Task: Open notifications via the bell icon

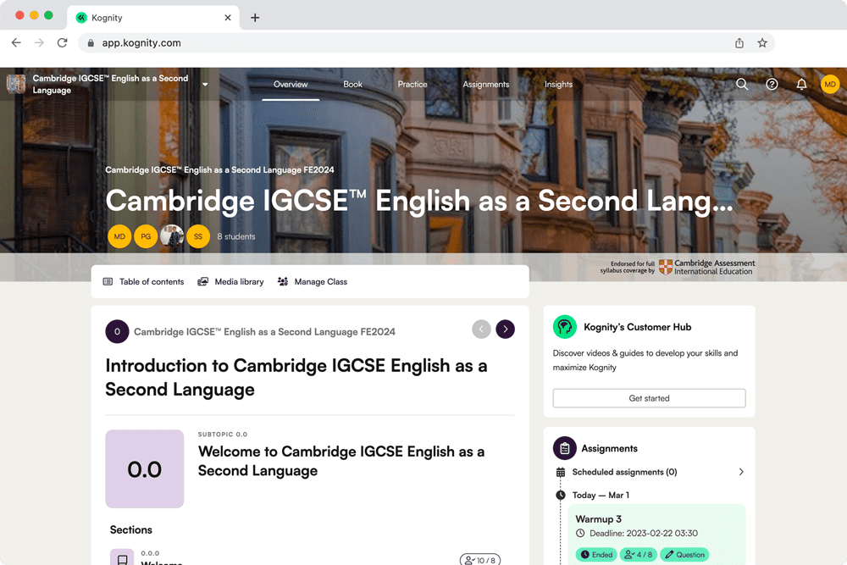Action: (801, 84)
